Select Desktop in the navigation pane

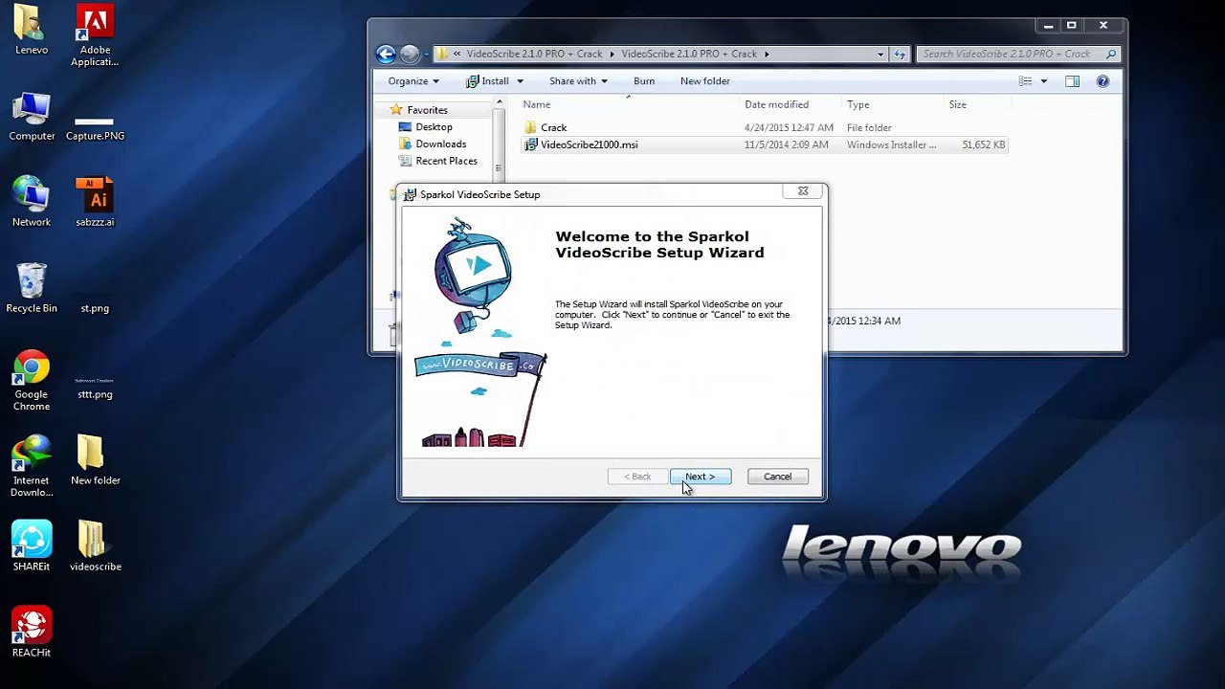434,127
